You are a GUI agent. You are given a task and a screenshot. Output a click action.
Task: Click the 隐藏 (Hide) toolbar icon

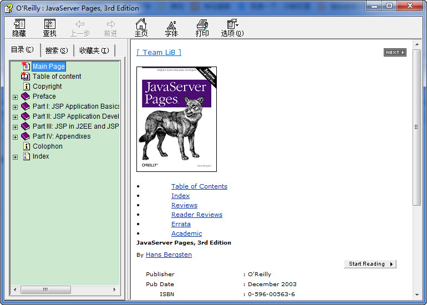tap(19, 28)
